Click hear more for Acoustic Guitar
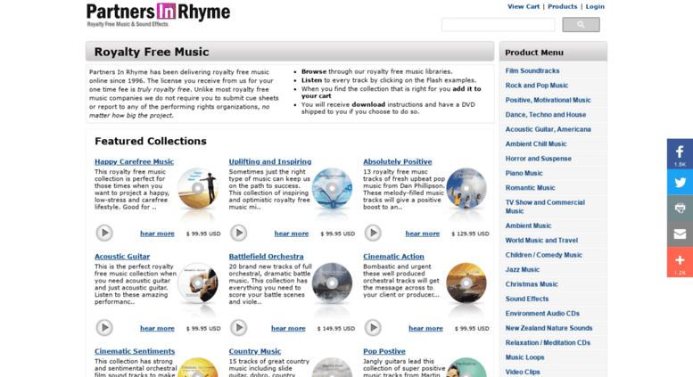693x377 pixels. point(157,329)
